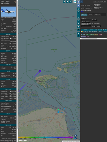Screen dimensions: 107x142
Task: Open the SAS1558 aircraft photo thumbnail
Action: [8, 12]
